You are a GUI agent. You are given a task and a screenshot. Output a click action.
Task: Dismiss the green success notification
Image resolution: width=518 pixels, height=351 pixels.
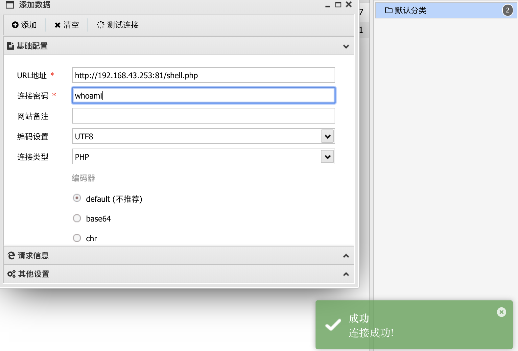coord(501,312)
